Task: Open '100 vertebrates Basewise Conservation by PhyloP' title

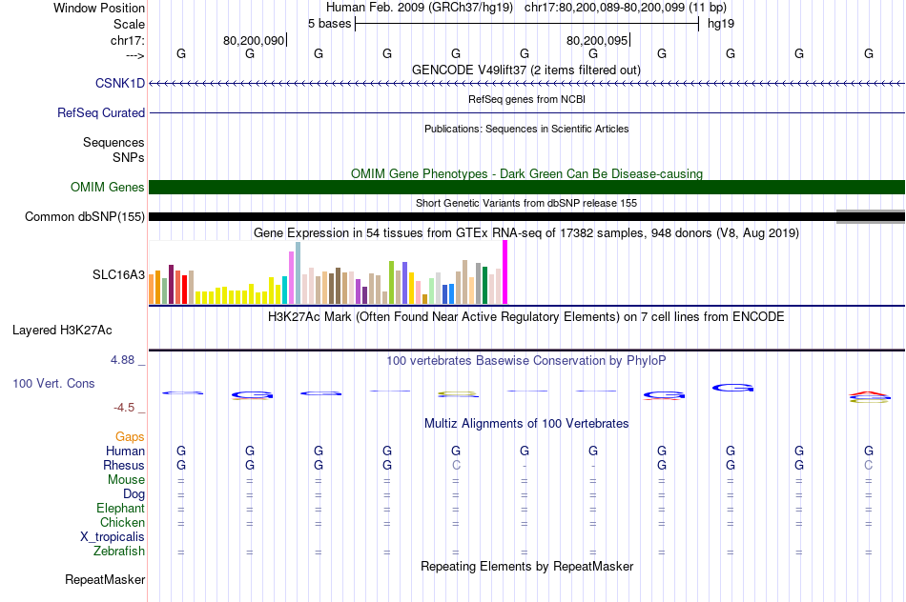Action: coord(526,361)
